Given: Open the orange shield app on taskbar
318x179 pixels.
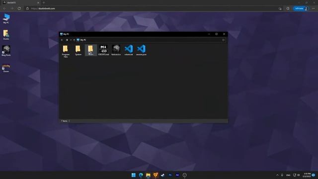Looking at the screenshot, I should [x=156, y=175].
